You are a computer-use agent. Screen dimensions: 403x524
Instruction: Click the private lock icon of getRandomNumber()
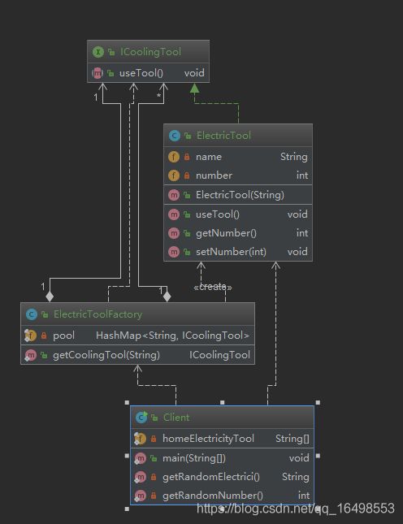point(154,496)
